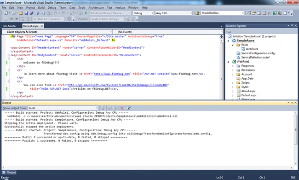Image resolution: width=299 pixels, height=180 pixels.
Task: Open the Any CPU platform dropdown
Action: (191, 13)
